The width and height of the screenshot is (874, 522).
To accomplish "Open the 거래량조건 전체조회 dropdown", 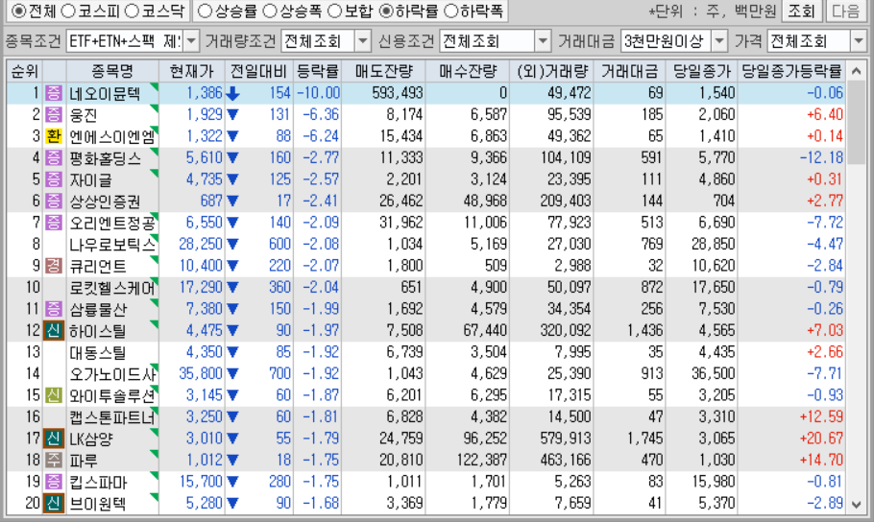I will click(x=363, y=40).
